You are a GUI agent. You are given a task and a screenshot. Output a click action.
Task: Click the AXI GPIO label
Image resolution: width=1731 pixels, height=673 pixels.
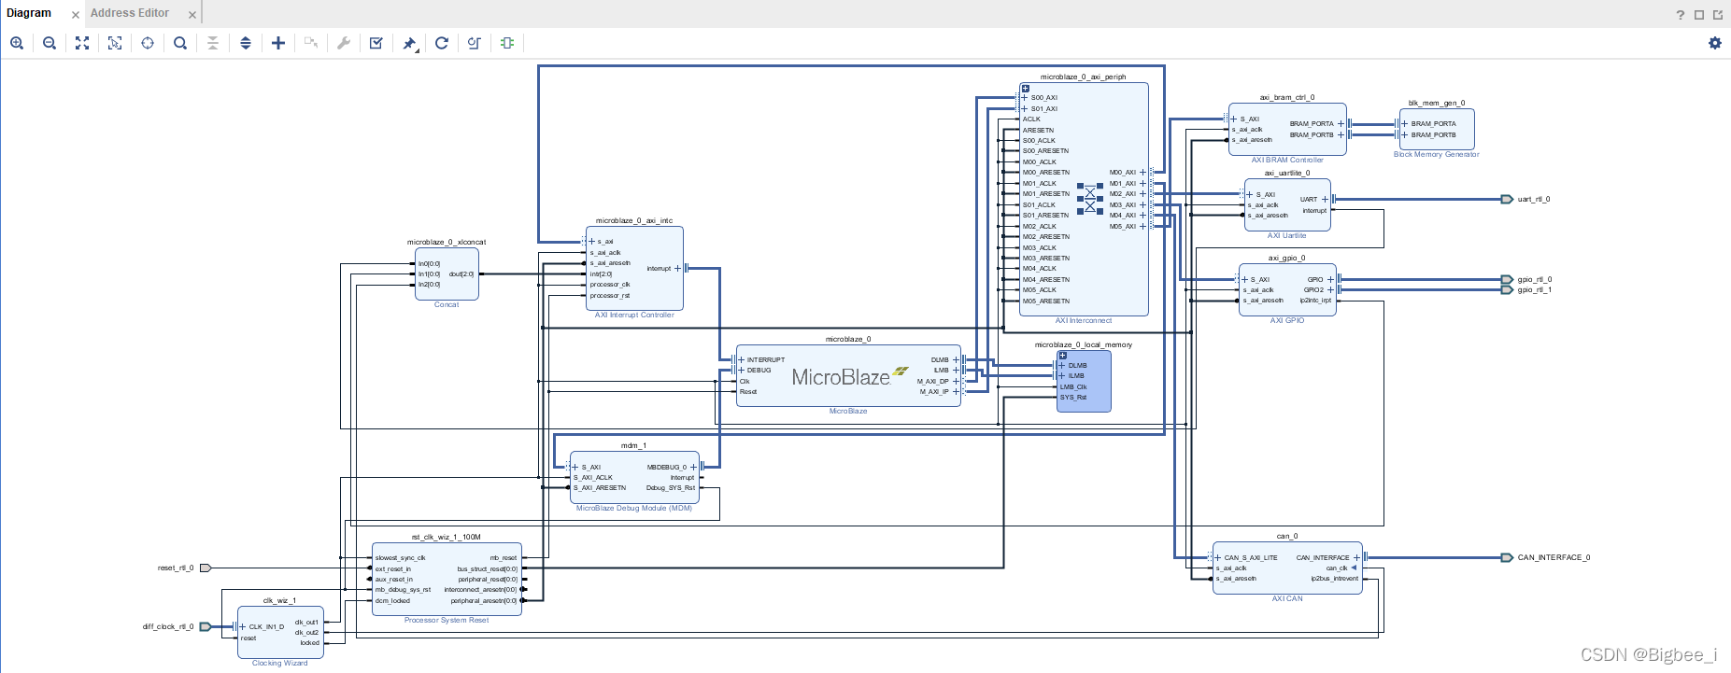[x=1287, y=321]
